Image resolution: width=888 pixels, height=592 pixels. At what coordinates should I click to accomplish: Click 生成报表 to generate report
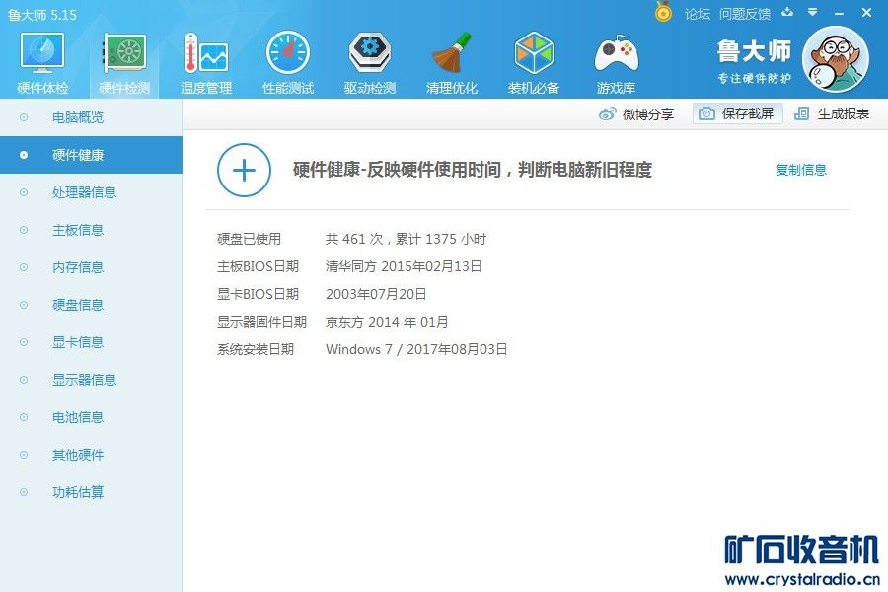pyautogui.click(x=832, y=113)
